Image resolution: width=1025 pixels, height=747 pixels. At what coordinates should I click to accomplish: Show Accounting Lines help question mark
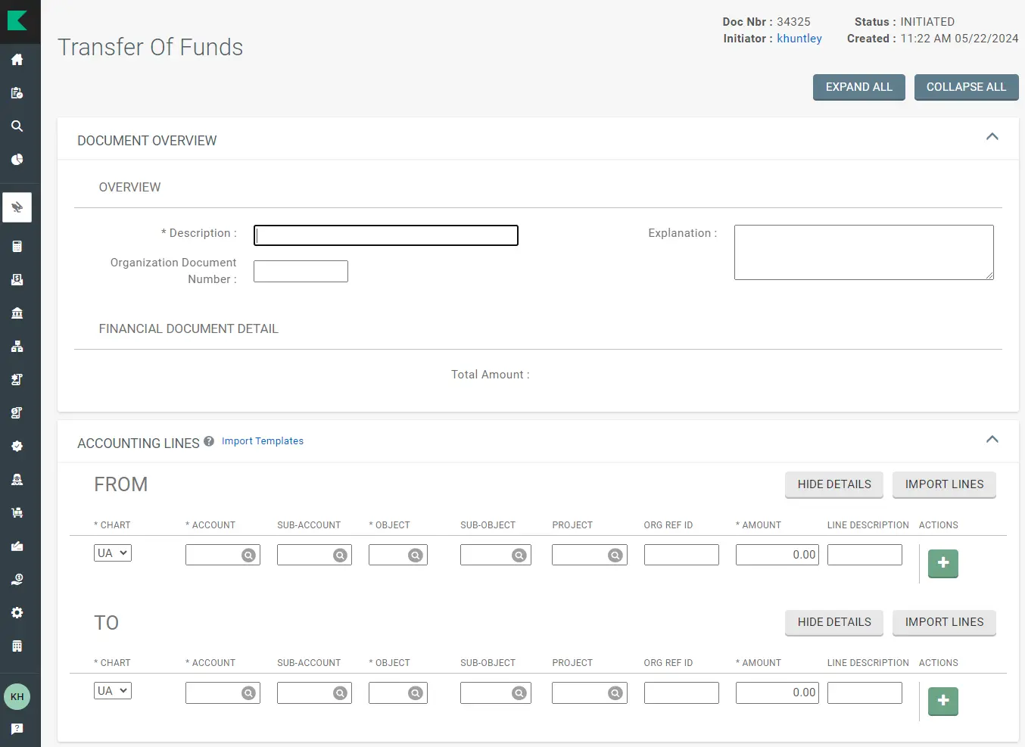point(209,441)
